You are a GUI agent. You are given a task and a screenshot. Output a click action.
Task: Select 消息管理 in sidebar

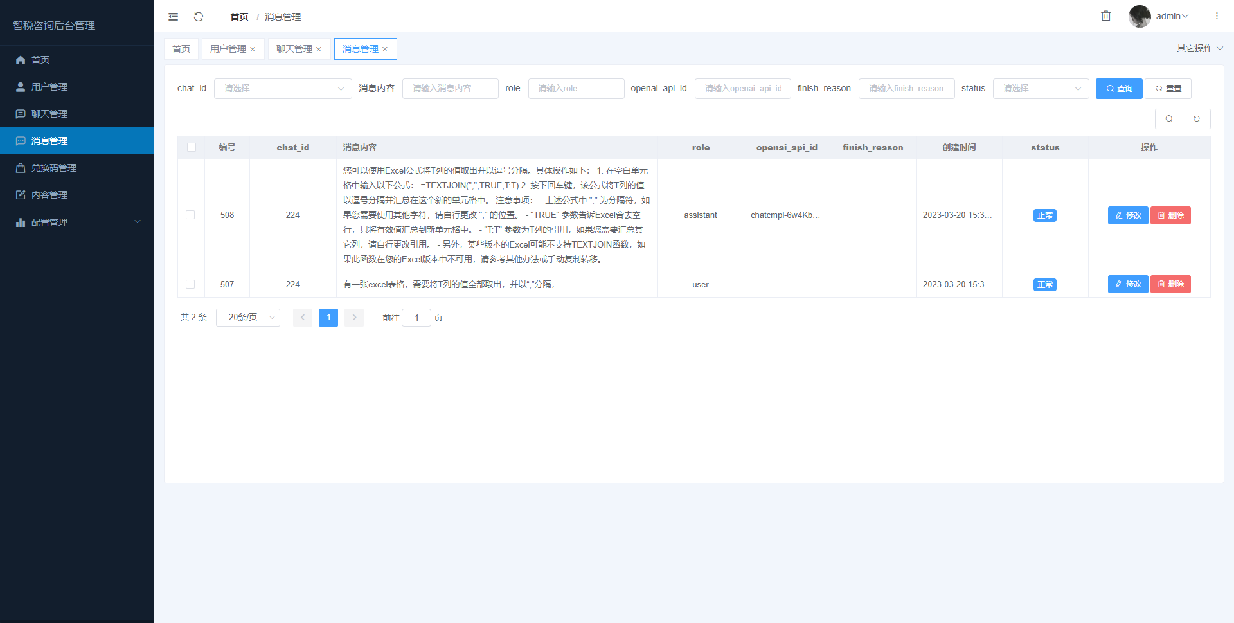[77, 141]
